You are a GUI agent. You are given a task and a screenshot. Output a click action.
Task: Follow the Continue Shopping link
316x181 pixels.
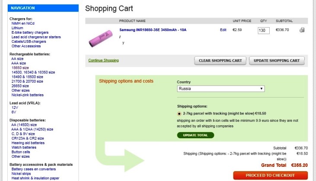103,60
